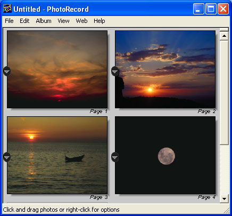Open the Page 3 dropdown arrow button
Screen dimensions: 232x216
click(7, 157)
